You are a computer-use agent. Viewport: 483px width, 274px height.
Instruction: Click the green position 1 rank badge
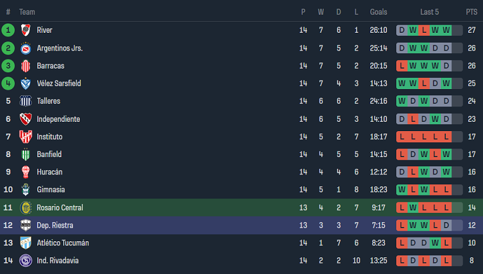pos(8,30)
